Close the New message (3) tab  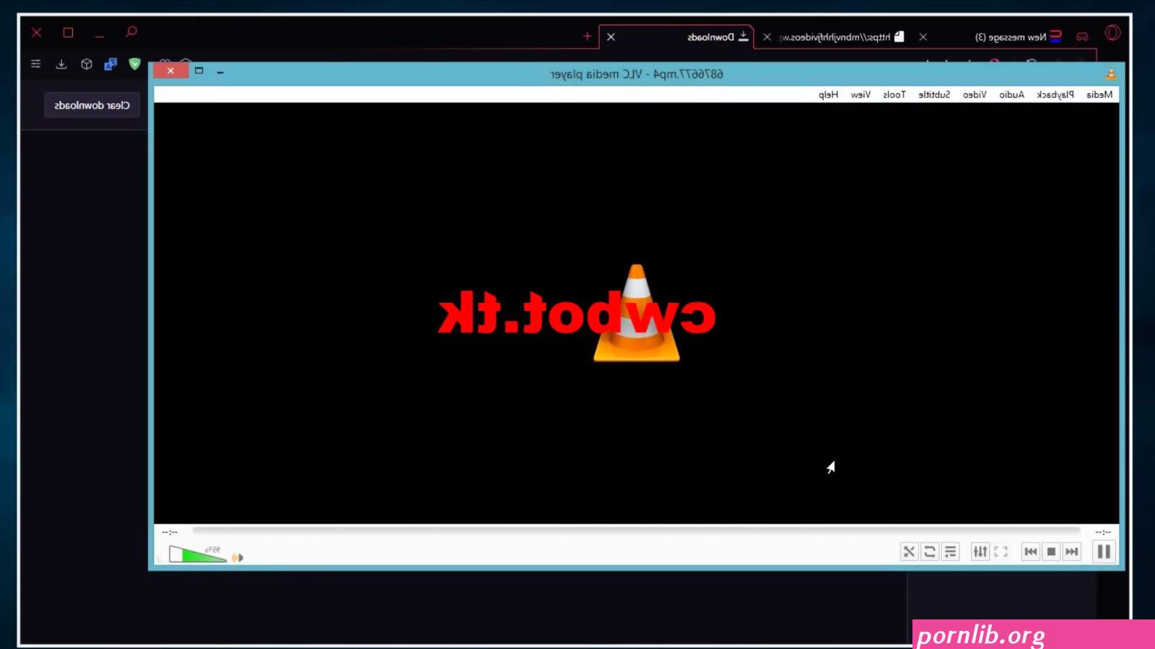(x=923, y=37)
